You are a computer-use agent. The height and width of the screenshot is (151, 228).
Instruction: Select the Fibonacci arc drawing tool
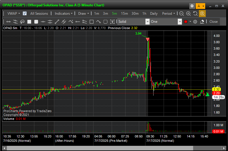click(22, 22)
